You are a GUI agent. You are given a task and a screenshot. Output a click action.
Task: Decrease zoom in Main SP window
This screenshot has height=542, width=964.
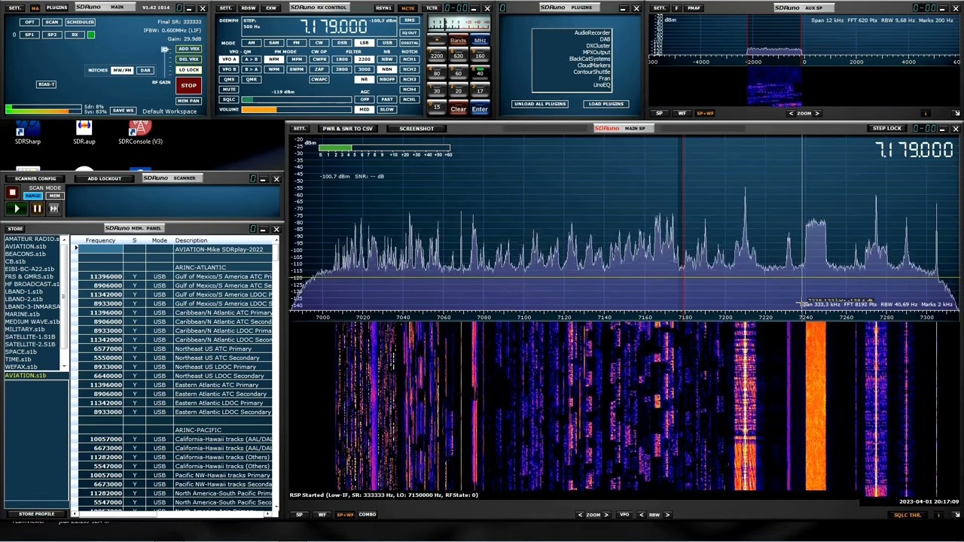580,515
